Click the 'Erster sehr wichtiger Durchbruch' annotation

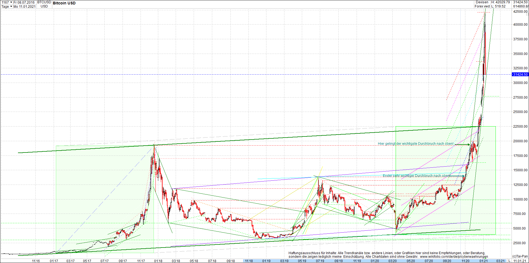tap(416, 176)
